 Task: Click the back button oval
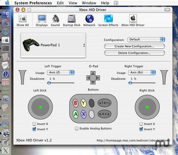[x=104, y=114]
